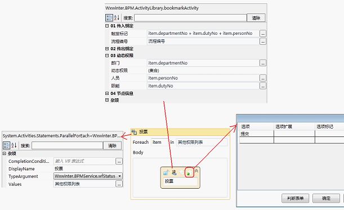Edit the Values field 其他权限列表
This screenshot has height=210, width=344.
84,184
